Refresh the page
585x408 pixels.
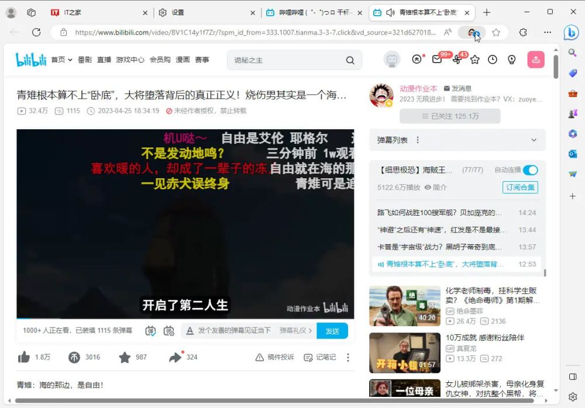tap(36, 33)
